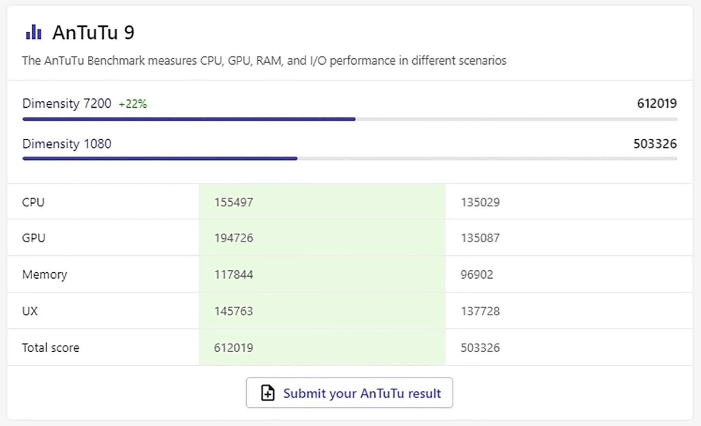Select total score 503326 in table
Image resolution: width=701 pixels, height=426 pixels.
tap(480, 348)
